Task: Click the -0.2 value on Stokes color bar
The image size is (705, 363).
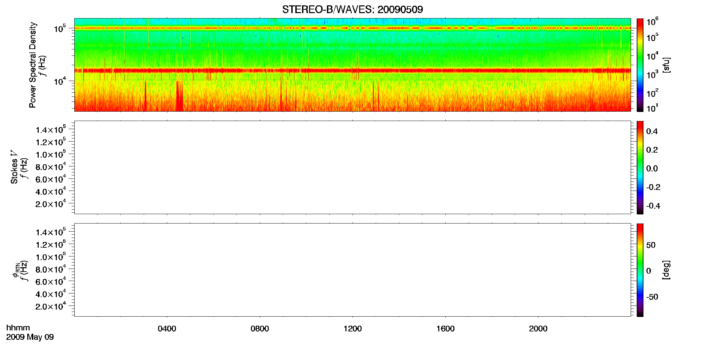Action: pyautogui.click(x=653, y=187)
